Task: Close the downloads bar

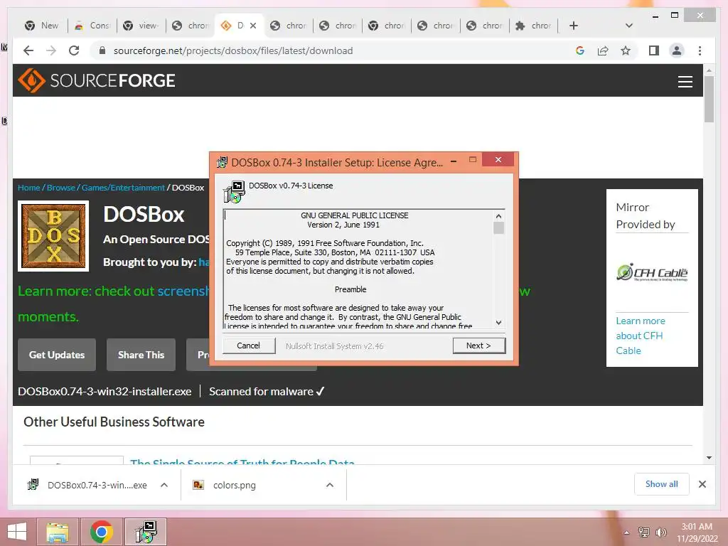Action: click(702, 484)
